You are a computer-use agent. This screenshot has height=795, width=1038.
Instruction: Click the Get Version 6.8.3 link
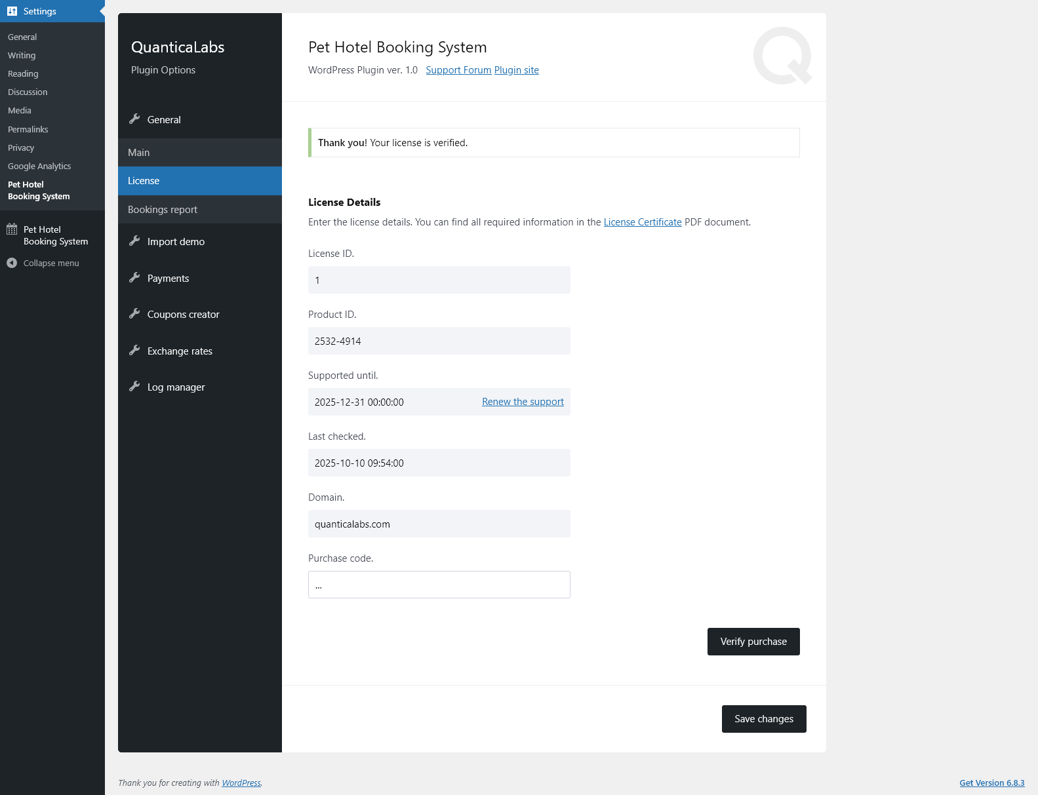991,783
